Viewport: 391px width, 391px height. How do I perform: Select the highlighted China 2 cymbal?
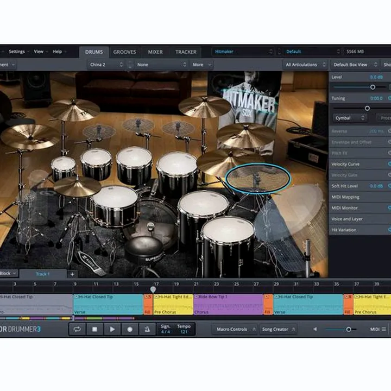click(258, 178)
